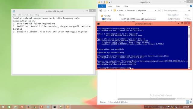Screen dimensions: 193x109
Task: Sort files by the Name column header
Action: [x=122, y=15]
